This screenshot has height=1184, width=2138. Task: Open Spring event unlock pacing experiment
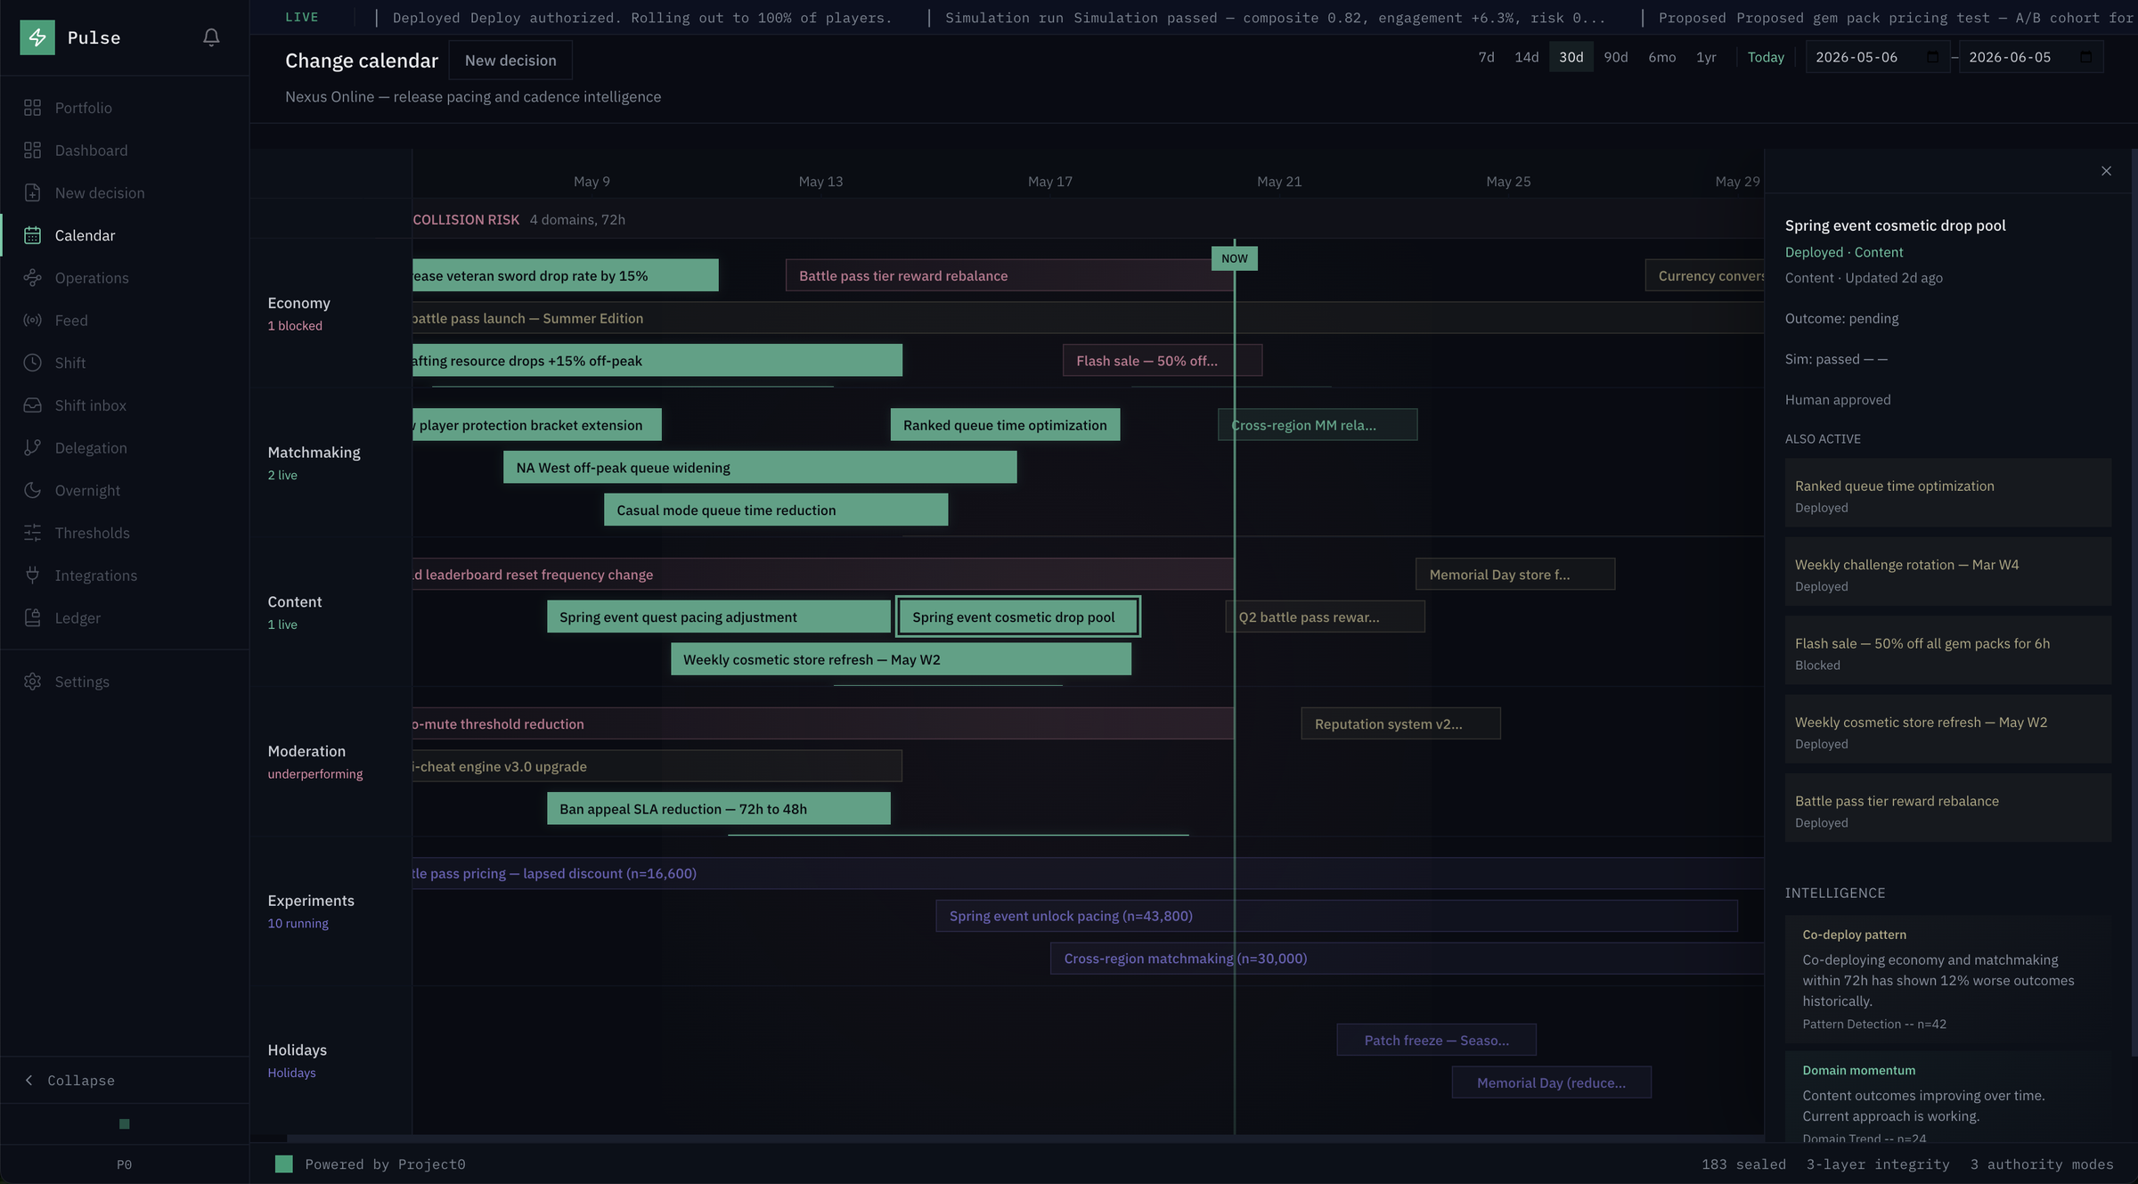point(1336,916)
